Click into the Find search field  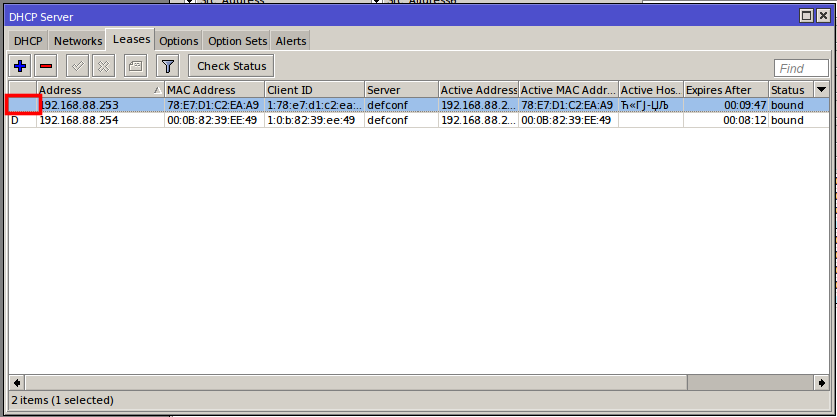point(801,68)
